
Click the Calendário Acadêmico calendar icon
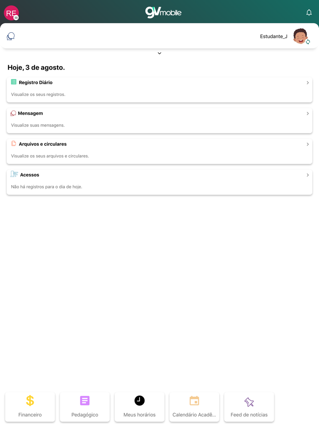194,400
